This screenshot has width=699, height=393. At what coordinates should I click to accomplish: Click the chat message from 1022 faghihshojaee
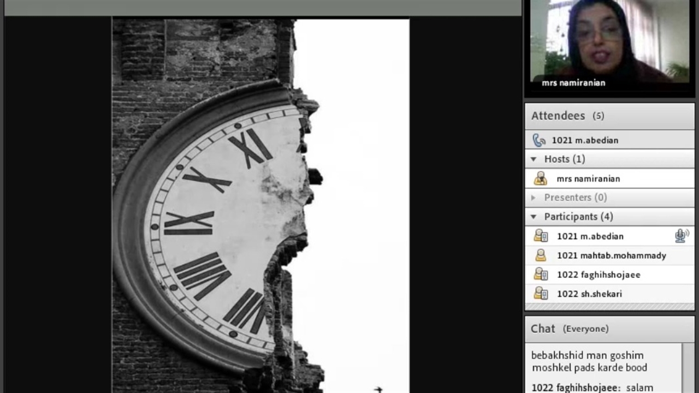592,388
